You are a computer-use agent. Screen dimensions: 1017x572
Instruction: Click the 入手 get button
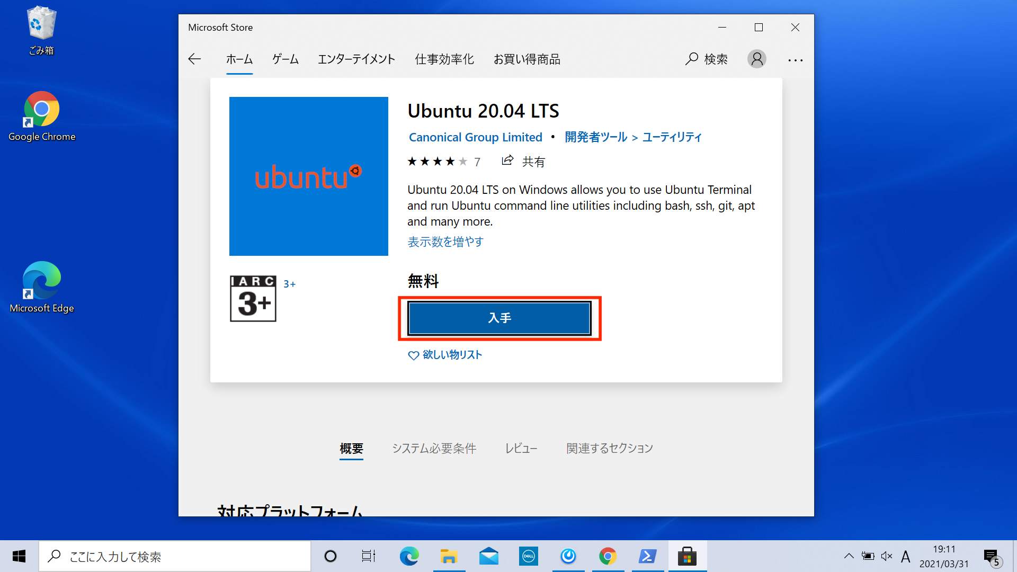pyautogui.click(x=499, y=318)
